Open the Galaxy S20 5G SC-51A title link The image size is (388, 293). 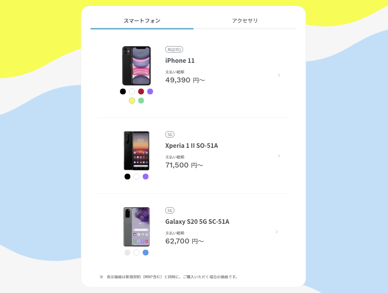tap(197, 222)
